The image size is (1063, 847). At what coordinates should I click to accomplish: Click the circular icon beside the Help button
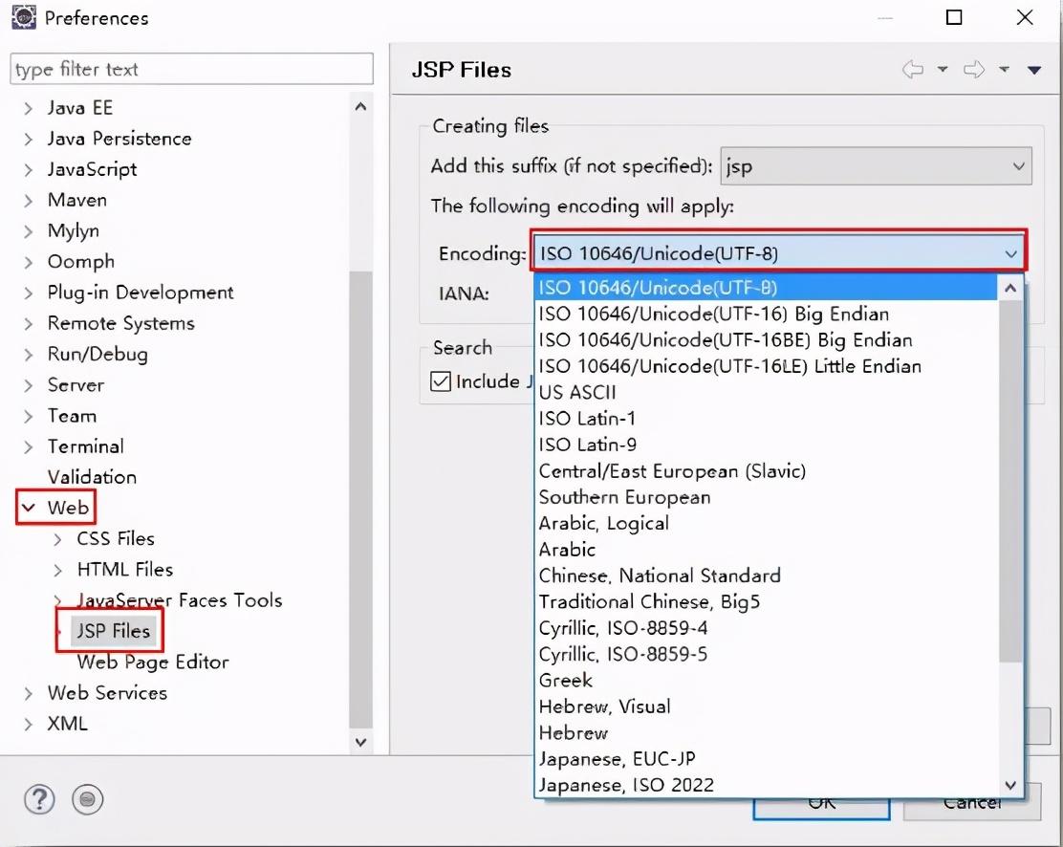[x=87, y=800]
